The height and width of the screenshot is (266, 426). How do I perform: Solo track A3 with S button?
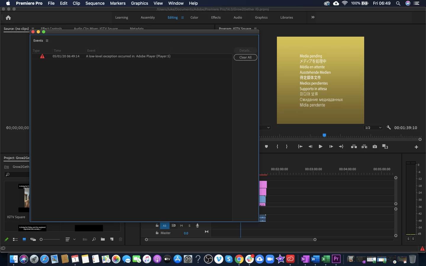(x=190, y=226)
